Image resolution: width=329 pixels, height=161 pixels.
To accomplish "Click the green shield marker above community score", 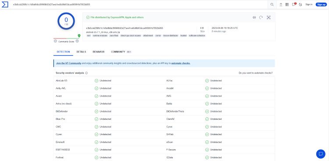I will (79, 36).
